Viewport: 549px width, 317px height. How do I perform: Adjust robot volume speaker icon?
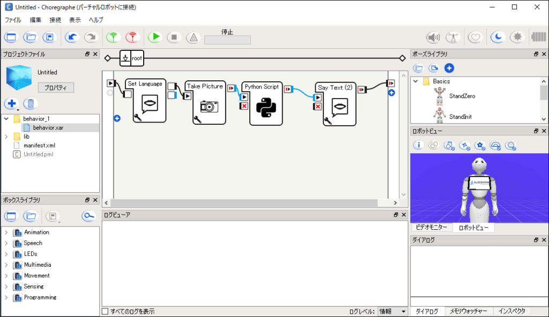coord(433,37)
